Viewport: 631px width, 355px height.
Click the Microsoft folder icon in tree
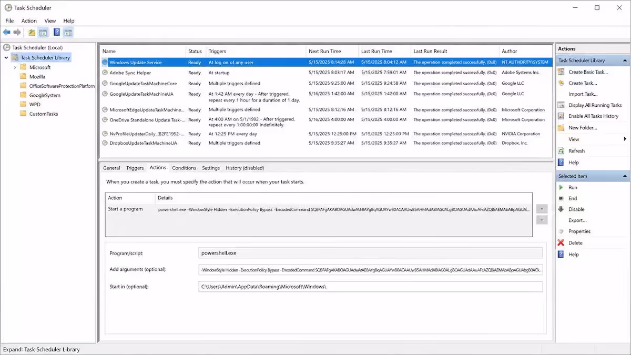click(23, 67)
